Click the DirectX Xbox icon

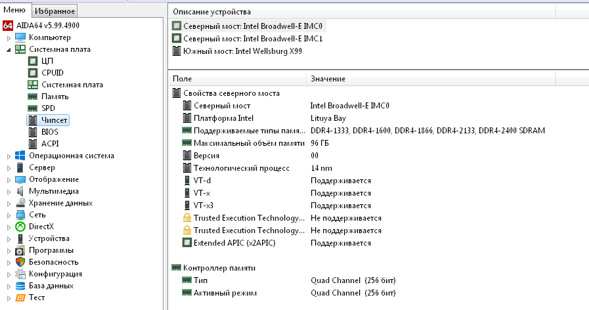pyautogui.click(x=20, y=227)
